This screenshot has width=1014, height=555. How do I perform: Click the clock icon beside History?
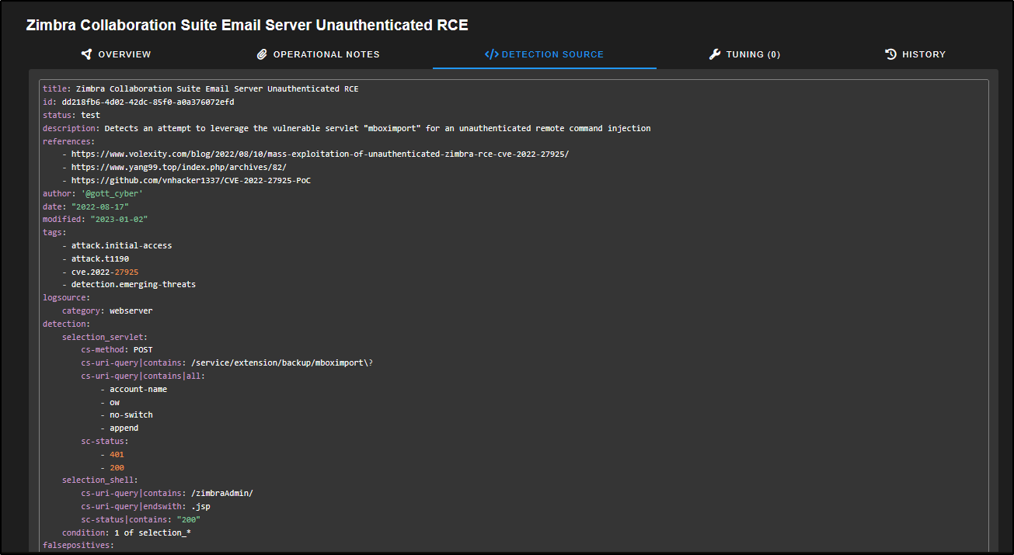click(x=890, y=54)
